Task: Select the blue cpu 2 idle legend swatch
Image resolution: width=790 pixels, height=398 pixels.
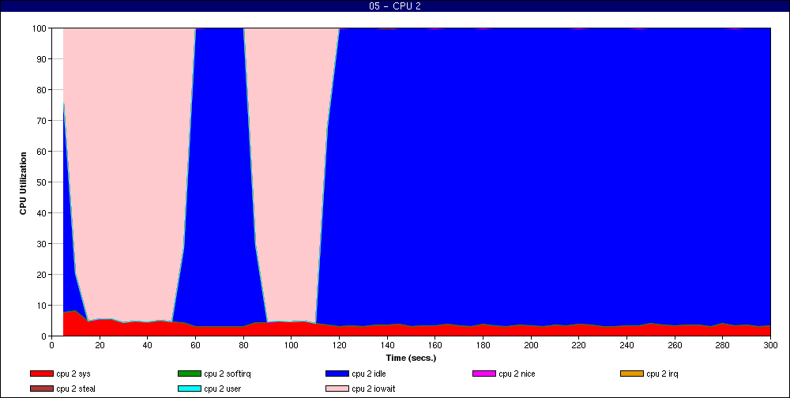Action: 337,374
